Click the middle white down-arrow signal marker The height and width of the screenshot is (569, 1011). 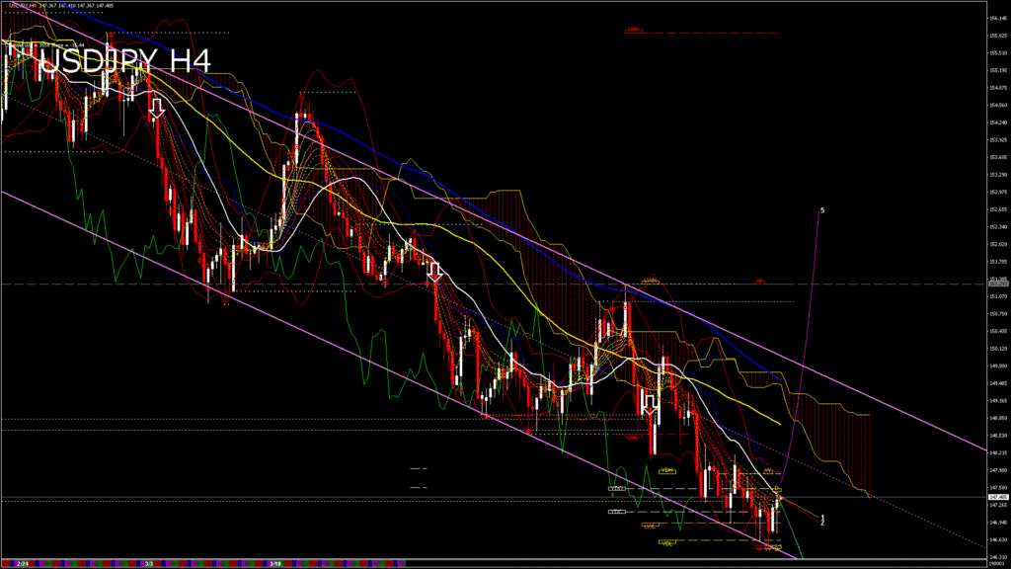pyautogui.click(x=434, y=272)
